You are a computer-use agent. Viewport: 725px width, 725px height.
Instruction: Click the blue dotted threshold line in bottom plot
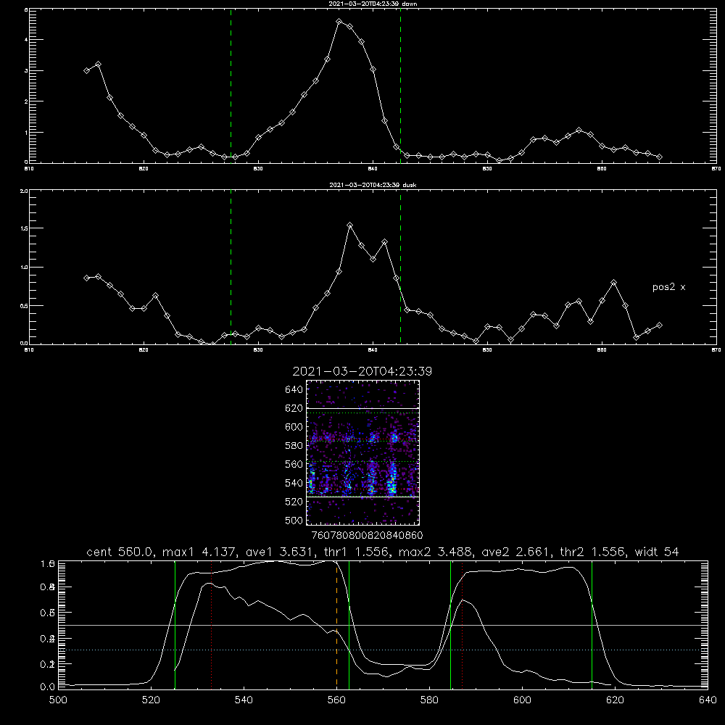coord(383,650)
